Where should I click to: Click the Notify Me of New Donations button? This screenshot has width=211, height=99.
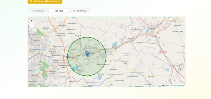45,1
